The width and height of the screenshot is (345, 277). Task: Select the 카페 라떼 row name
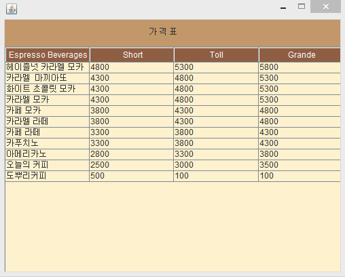coord(48,132)
